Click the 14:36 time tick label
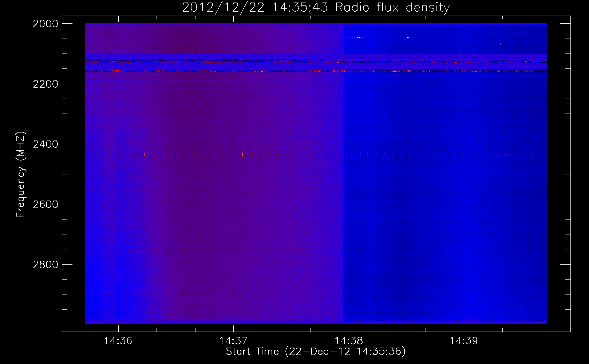589x364 pixels. coord(118,341)
